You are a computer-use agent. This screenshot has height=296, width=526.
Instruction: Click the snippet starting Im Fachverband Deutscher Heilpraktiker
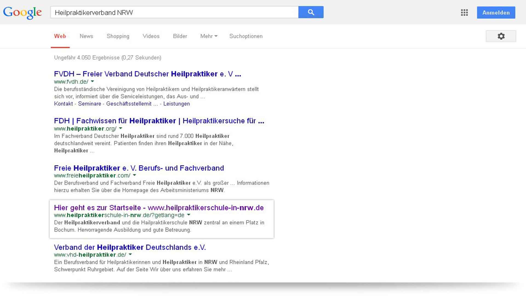click(144, 143)
